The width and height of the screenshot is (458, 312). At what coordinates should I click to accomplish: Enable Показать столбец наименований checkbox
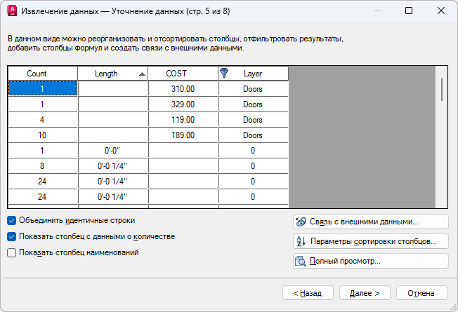11,252
